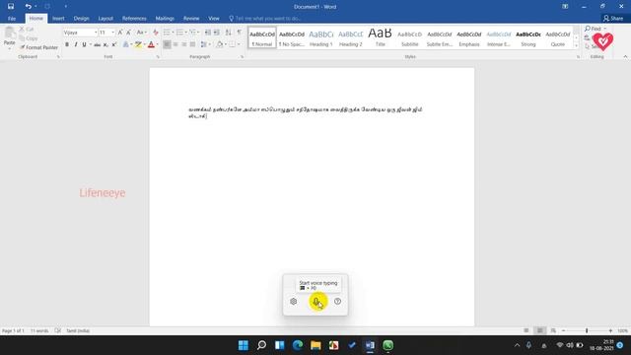
Task: Decrease font size with shrink icon
Action: [128, 33]
